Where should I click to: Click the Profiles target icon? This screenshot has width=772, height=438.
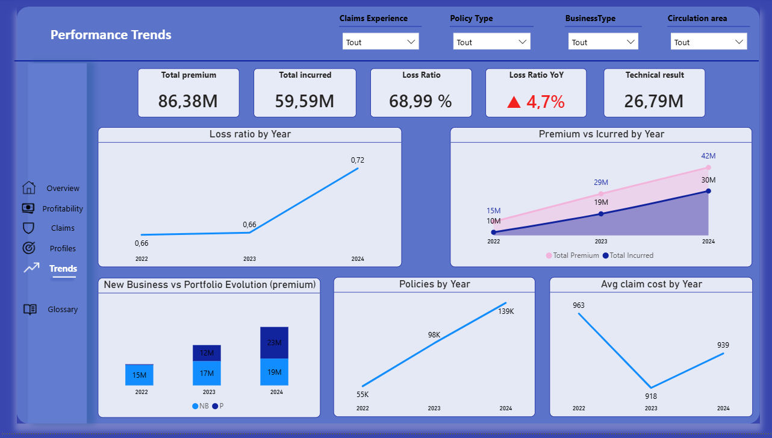(x=28, y=248)
